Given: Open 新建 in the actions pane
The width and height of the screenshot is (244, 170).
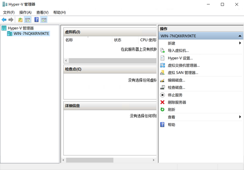Looking at the screenshot, I should tap(171, 43).
